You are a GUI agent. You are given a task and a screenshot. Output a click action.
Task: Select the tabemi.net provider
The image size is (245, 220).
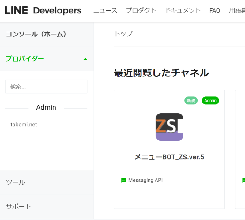[24, 125]
